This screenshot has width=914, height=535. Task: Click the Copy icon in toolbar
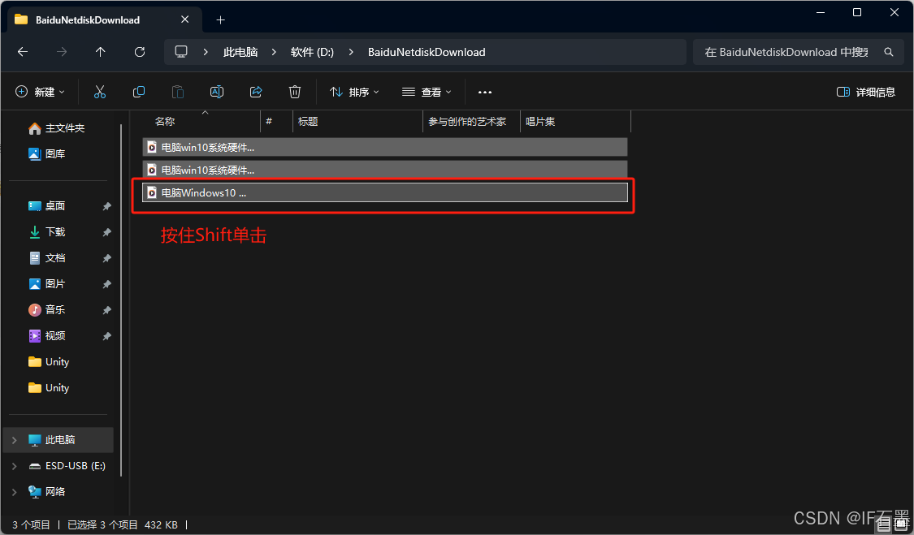point(139,92)
